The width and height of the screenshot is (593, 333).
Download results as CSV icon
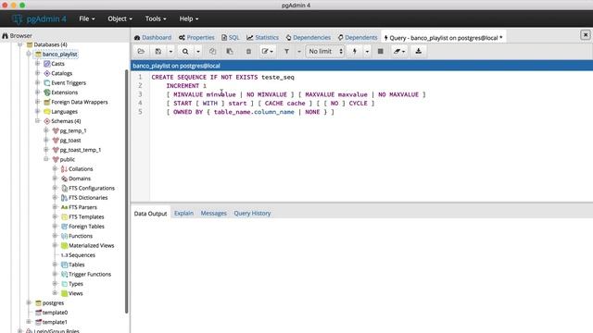point(418,52)
